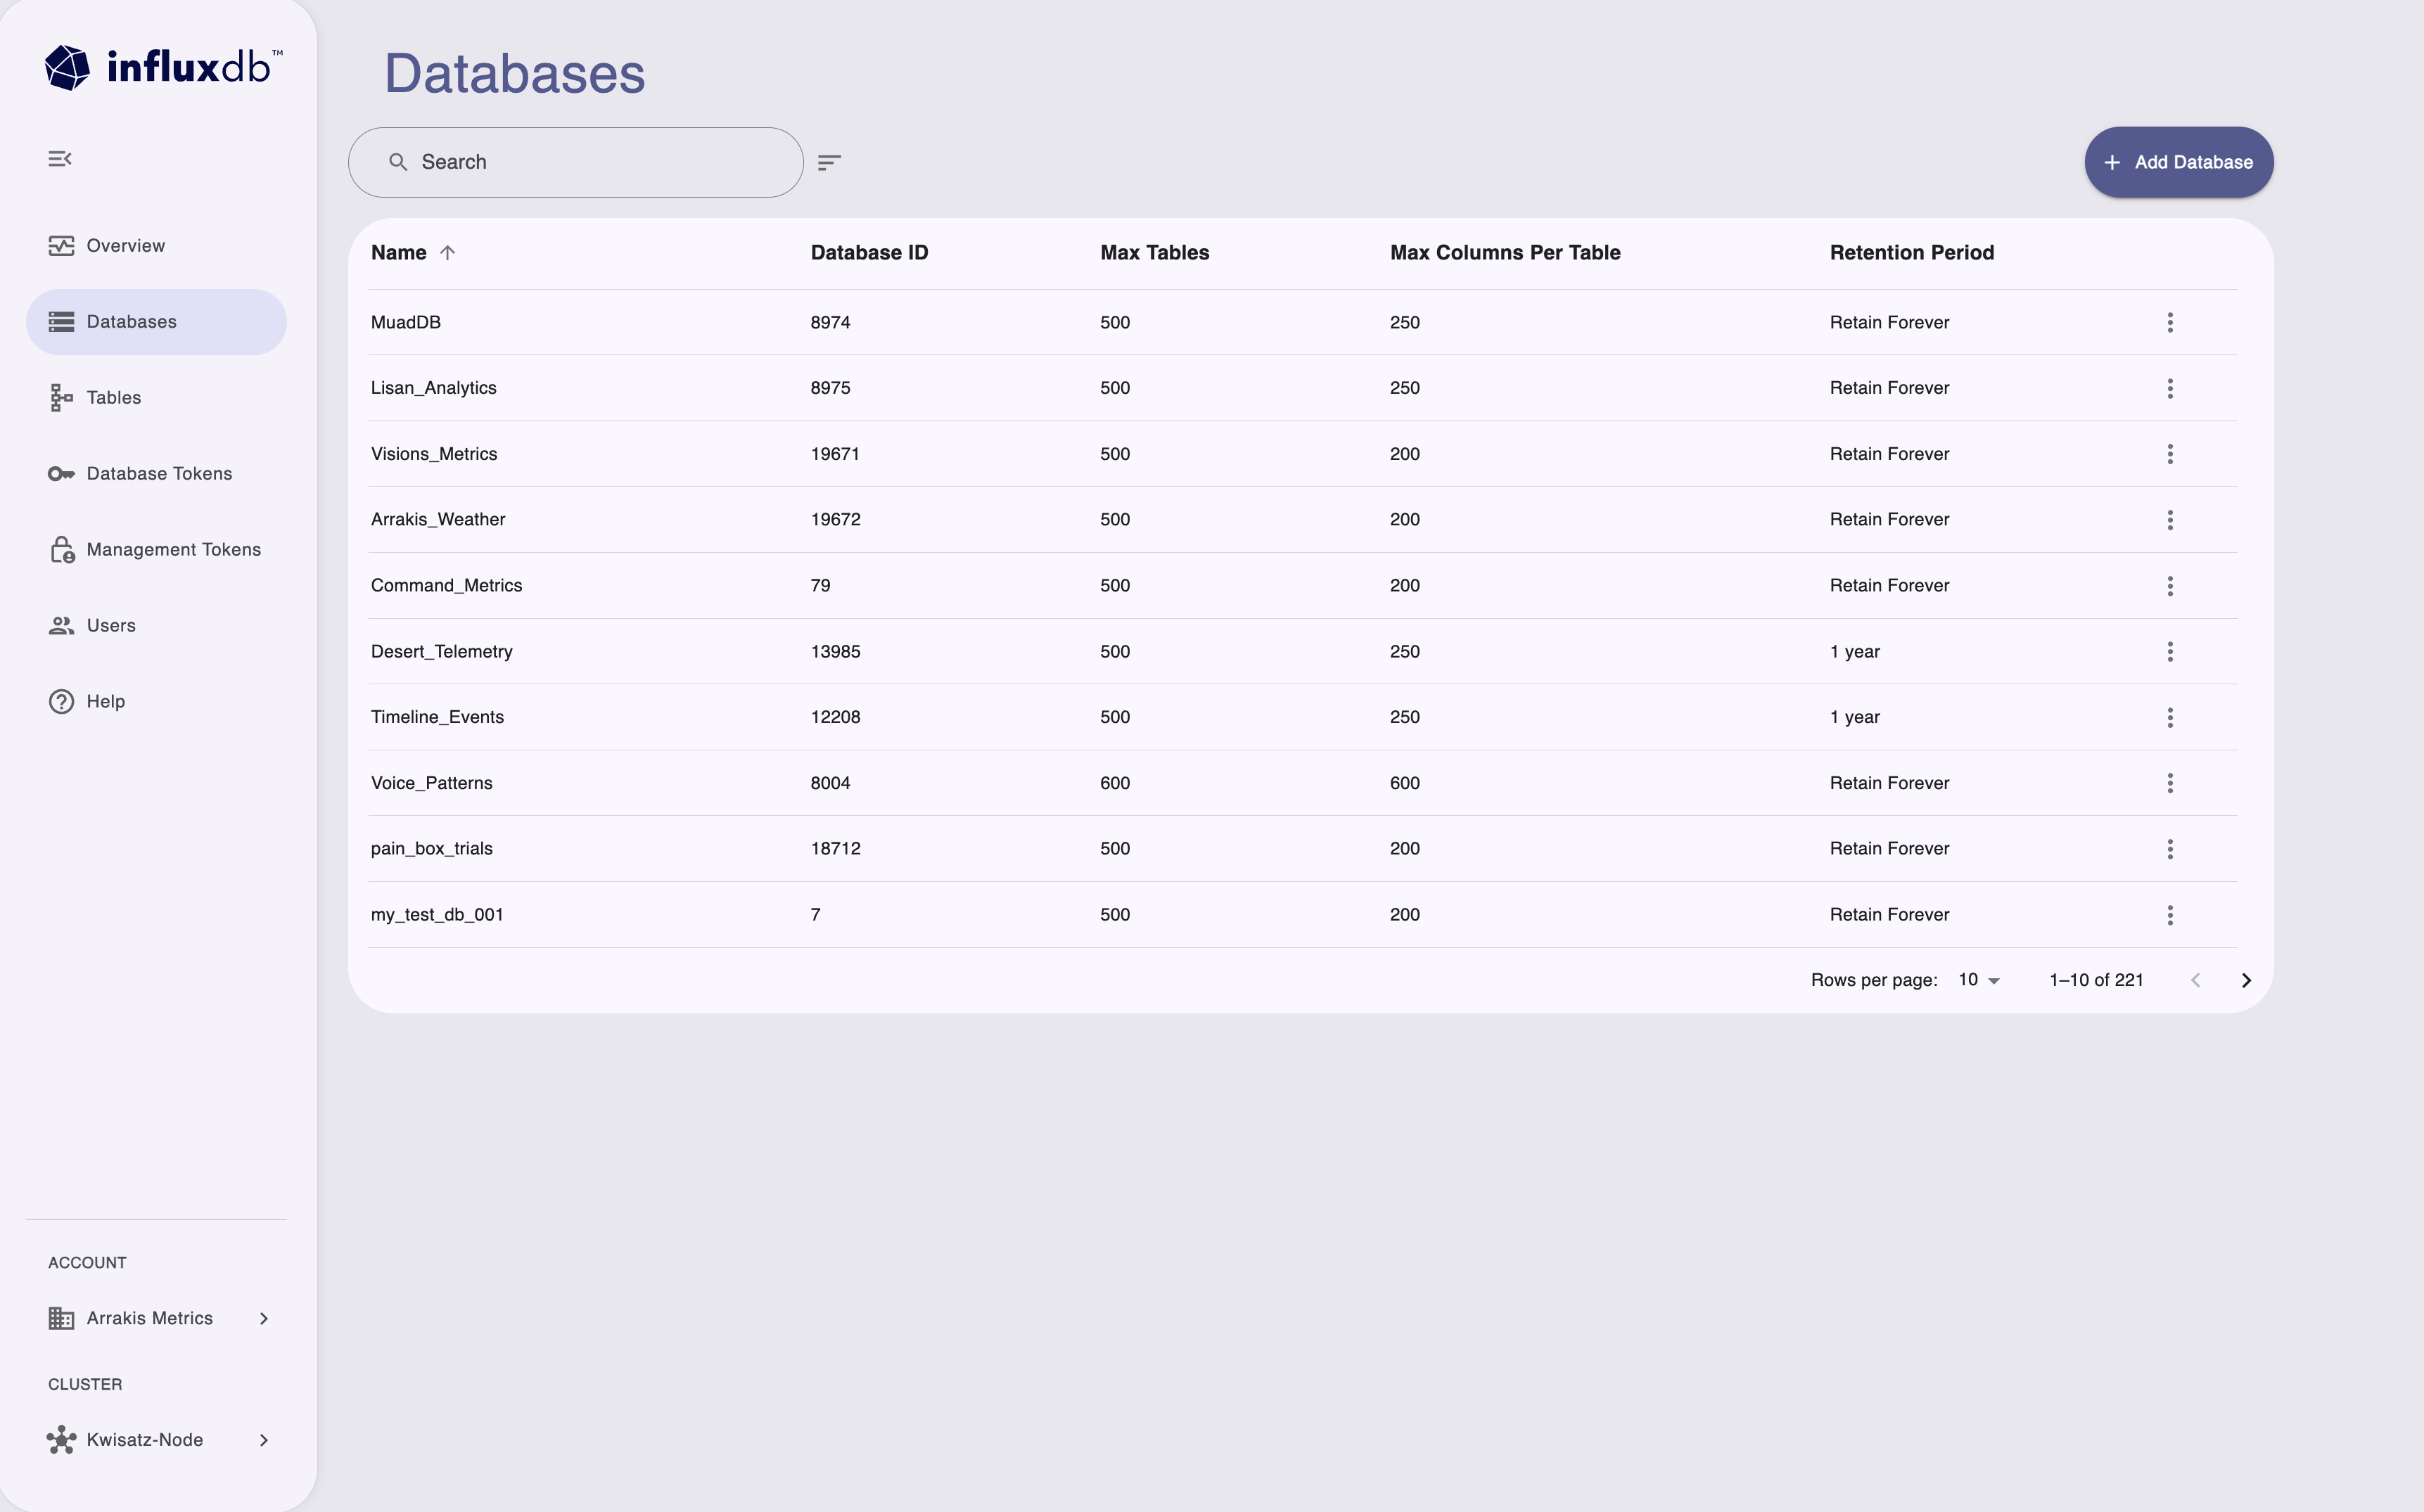
Task: Open Command_Metrics row actions menu
Action: point(2170,586)
